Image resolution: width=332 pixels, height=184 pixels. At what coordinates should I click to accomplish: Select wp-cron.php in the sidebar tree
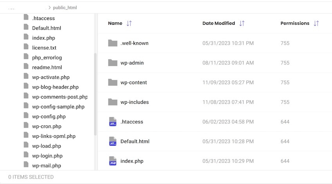click(x=47, y=126)
